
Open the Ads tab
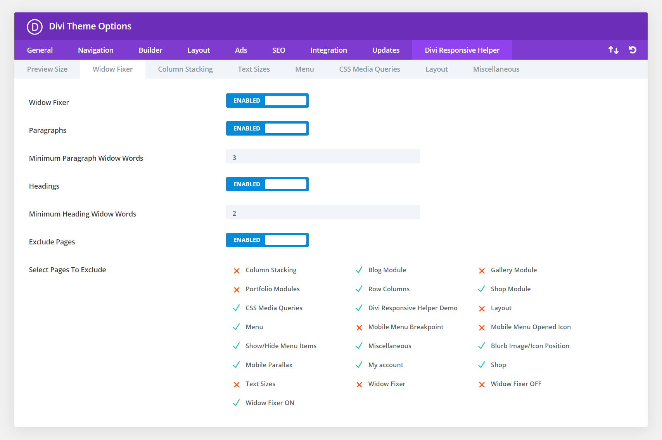[x=241, y=50]
